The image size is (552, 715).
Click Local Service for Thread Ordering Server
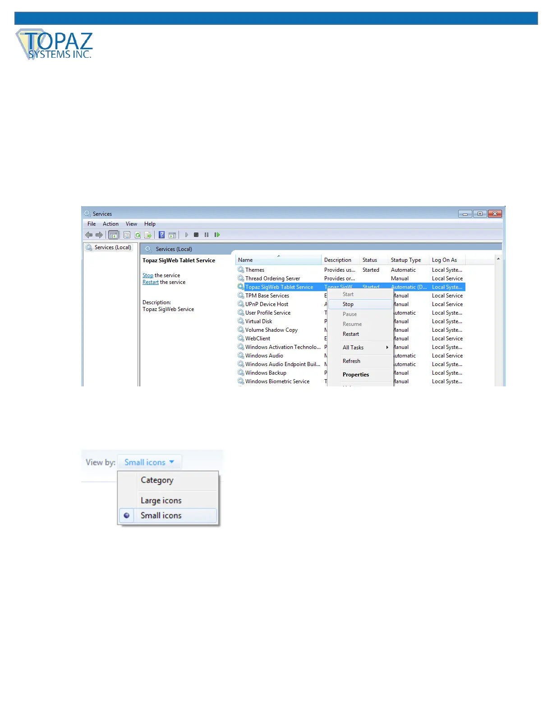(447, 279)
